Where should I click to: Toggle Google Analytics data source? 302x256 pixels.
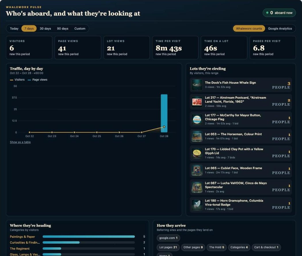[x=280, y=29]
